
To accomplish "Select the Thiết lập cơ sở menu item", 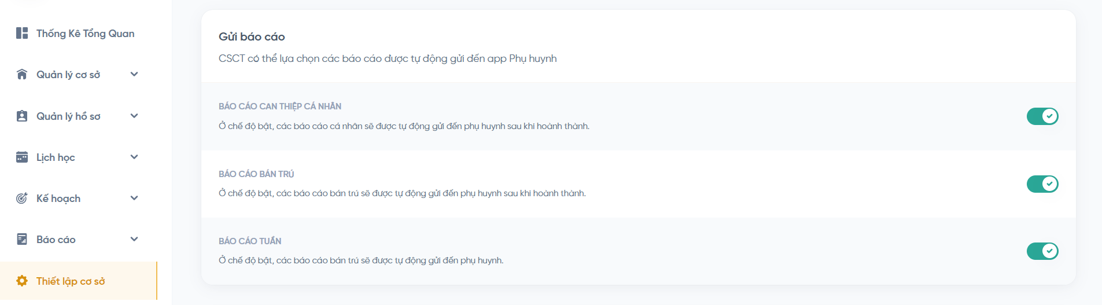I will coord(71,281).
